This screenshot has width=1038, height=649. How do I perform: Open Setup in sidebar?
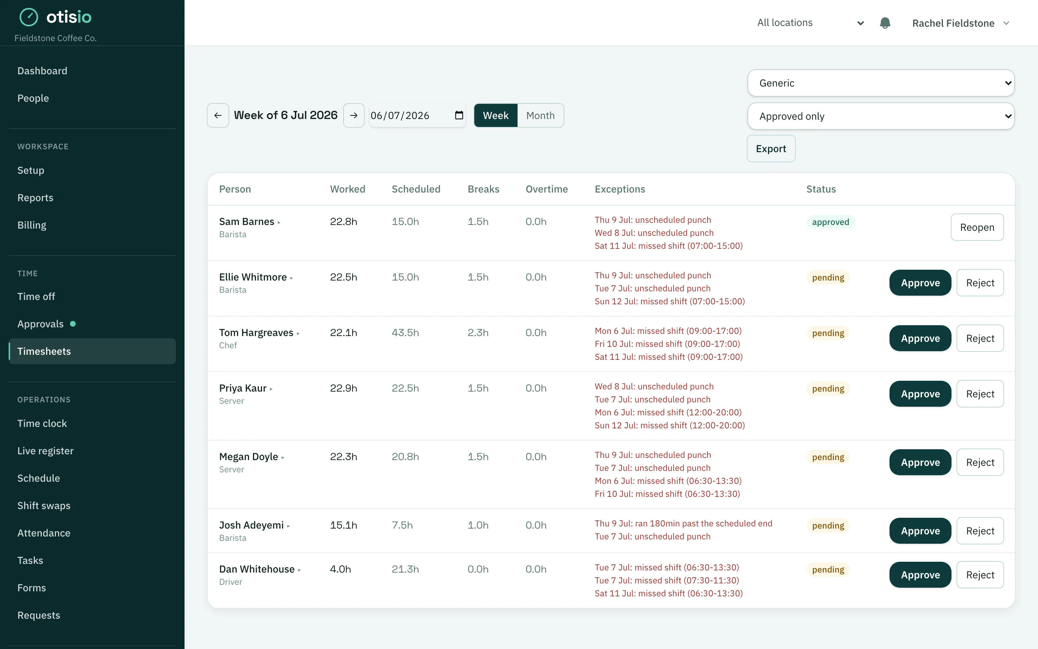click(x=92, y=171)
